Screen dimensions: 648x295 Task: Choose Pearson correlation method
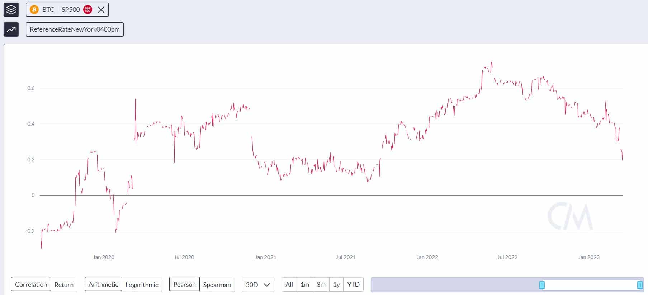184,285
